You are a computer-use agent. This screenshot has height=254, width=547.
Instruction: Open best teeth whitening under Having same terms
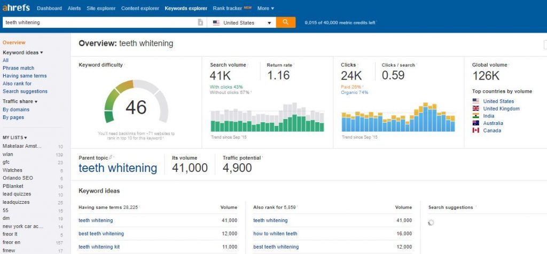pyautogui.click(x=101, y=233)
